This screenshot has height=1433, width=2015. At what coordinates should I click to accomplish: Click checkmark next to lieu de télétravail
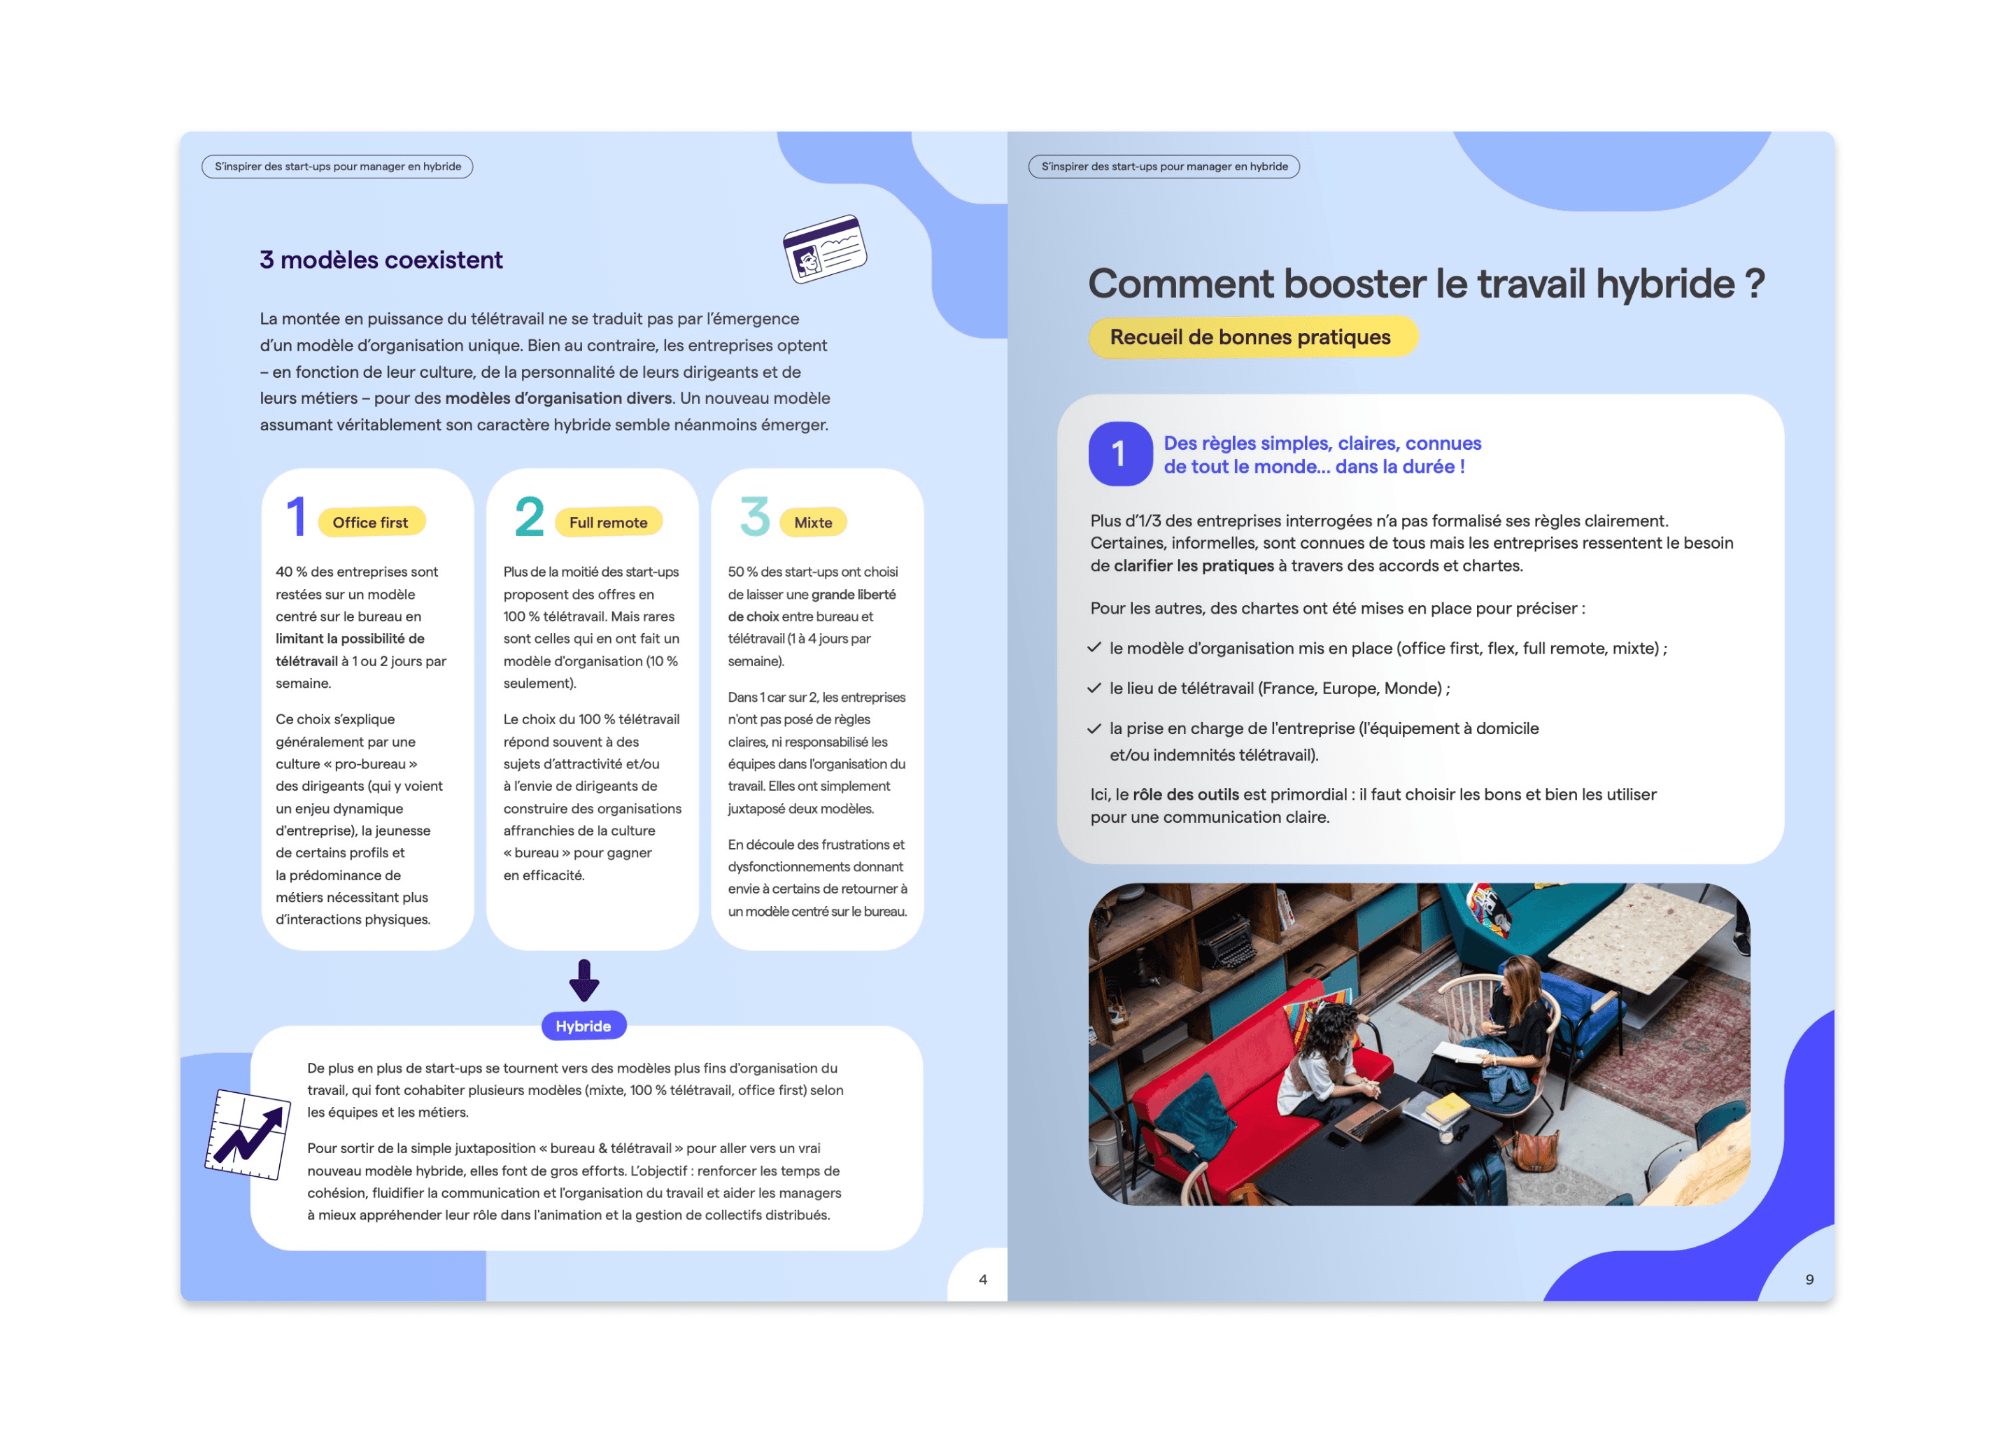click(x=1094, y=687)
